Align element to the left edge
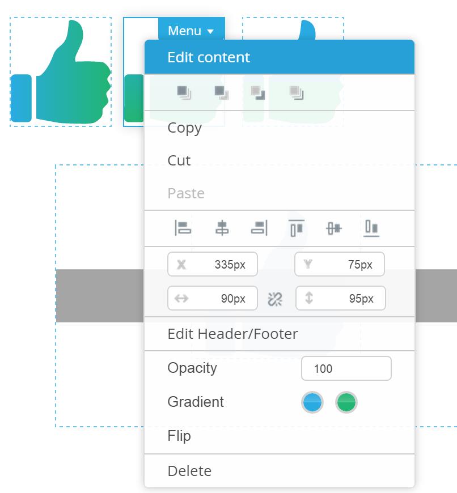457x493 pixels. pyautogui.click(x=183, y=228)
